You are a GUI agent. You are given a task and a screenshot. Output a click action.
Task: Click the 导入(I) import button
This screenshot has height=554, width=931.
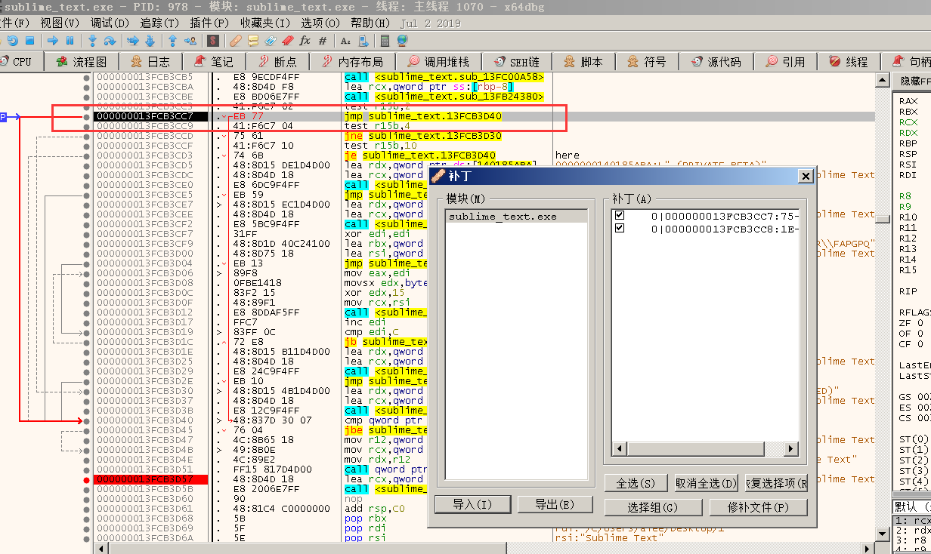472,504
